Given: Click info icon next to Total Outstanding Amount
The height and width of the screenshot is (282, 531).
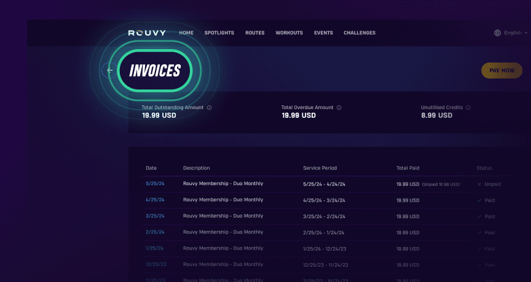Looking at the screenshot, I should (x=210, y=108).
